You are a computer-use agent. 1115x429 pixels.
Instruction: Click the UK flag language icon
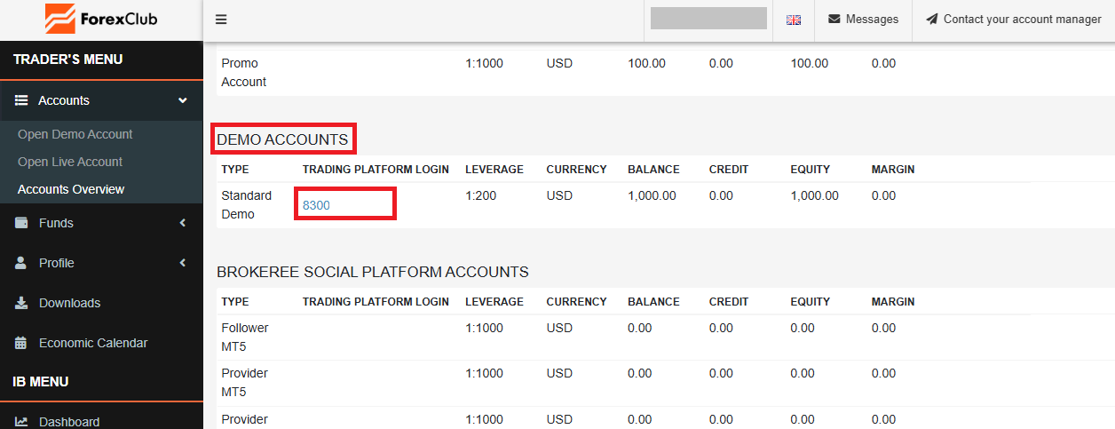coord(794,20)
